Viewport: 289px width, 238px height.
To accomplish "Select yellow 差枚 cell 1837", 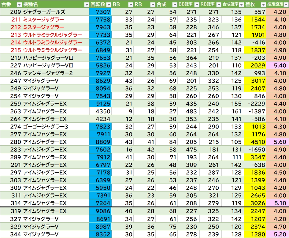I will click(255, 50).
